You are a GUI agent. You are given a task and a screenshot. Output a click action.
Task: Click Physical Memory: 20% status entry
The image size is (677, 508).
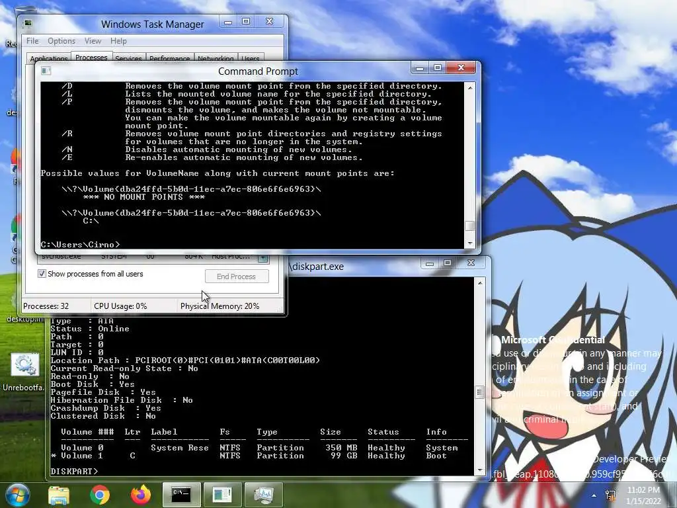point(219,306)
